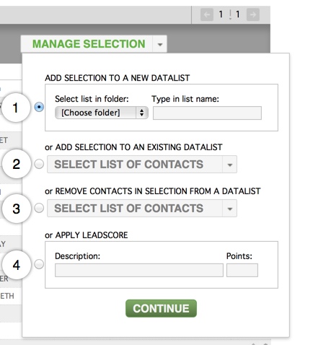Select add to existing datalist radio button
Screen dimensions: 326x345
(39, 164)
